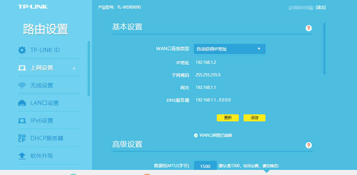Click the 软件升级 upload arrow icon
Image resolution: width=357 pixels, height=175 pixels.
click(x=22, y=156)
